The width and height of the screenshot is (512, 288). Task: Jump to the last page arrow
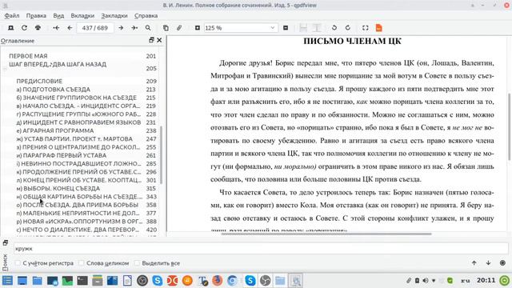tap(134, 28)
